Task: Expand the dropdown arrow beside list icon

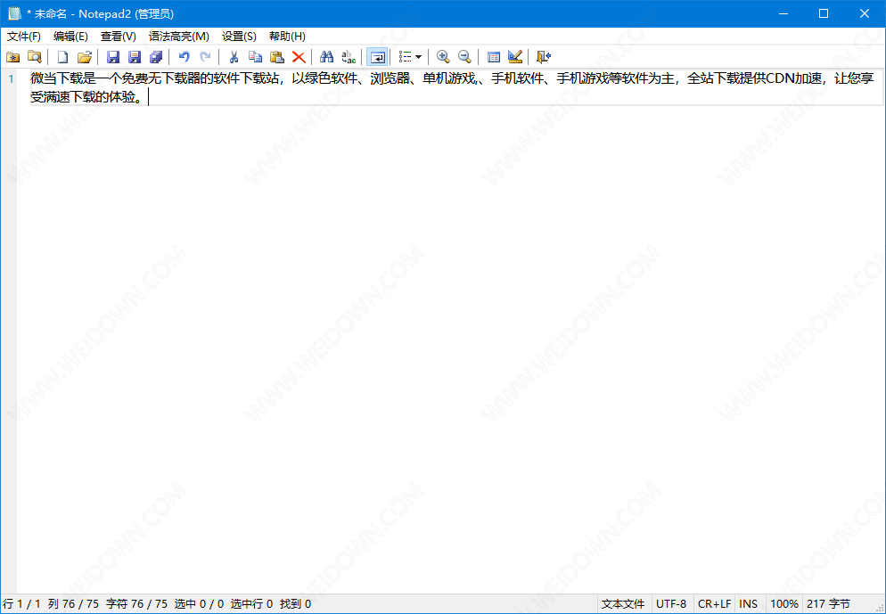Action: (x=418, y=57)
